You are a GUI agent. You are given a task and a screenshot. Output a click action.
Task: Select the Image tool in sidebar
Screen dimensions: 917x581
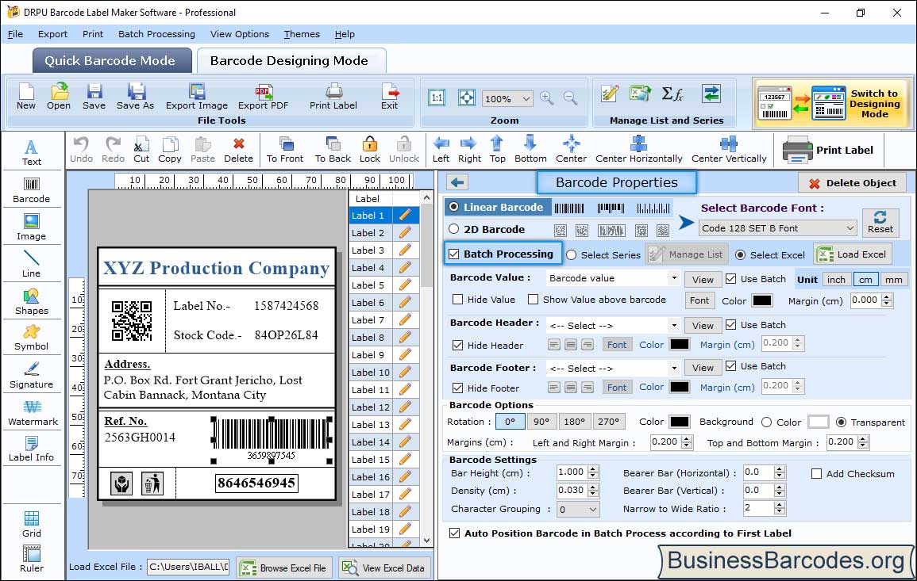(x=32, y=227)
